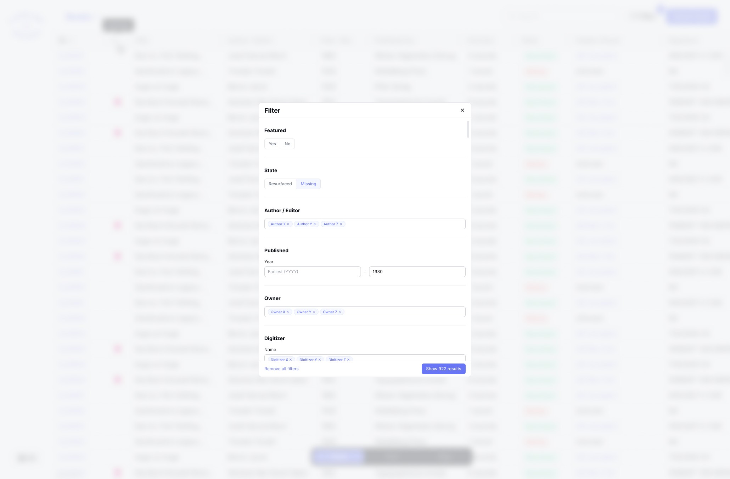Click Show 922 results button

click(x=443, y=369)
